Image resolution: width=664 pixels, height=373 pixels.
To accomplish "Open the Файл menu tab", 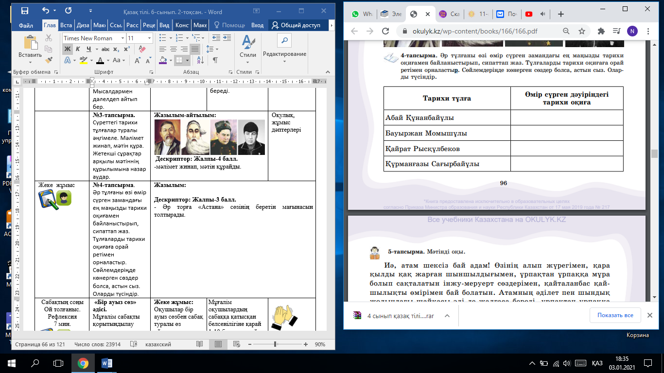I will click(x=26, y=25).
